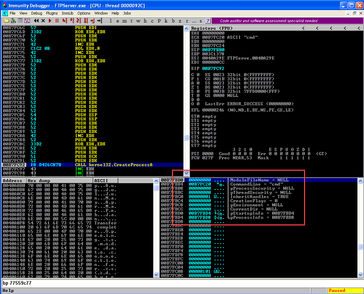
Task: Pause execution with red pause icon
Action: tap(57, 21)
